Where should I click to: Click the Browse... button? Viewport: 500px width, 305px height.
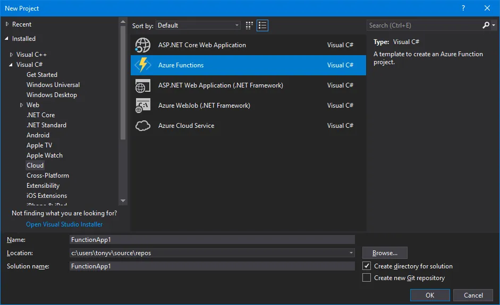click(x=385, y=253)
